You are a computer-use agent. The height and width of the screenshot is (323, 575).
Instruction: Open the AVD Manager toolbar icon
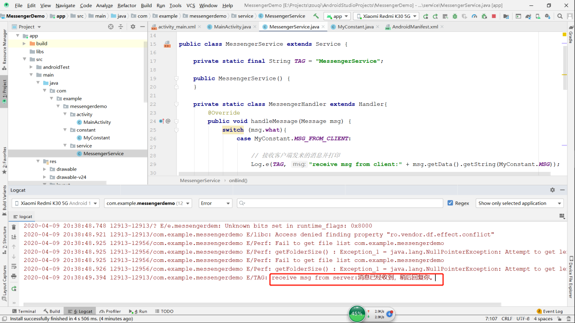(x=538, y=16)
